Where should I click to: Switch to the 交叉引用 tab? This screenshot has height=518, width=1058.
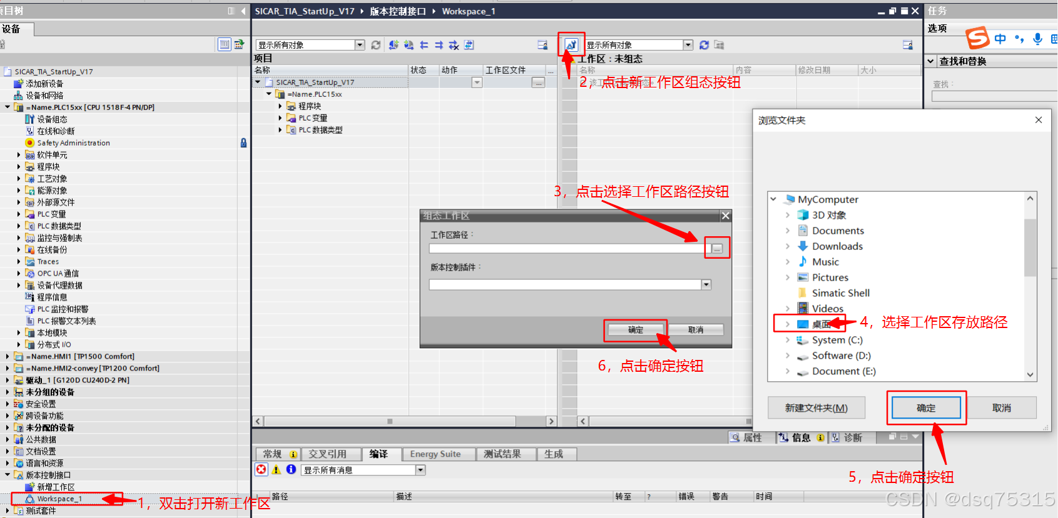332,454
